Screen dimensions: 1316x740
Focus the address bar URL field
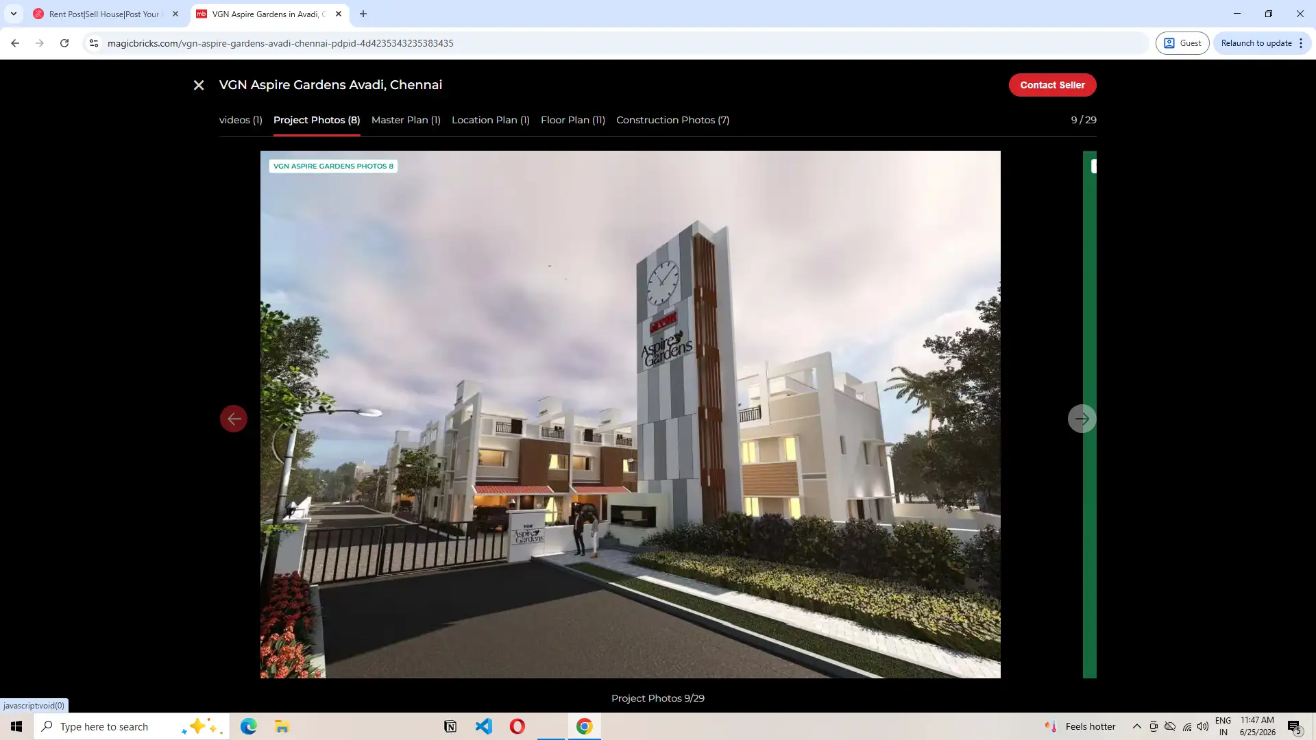617,43
